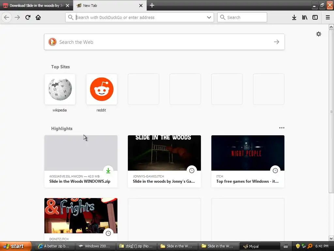Click history clock icon on Frights card
334x251 pixels.
(108, 233)
